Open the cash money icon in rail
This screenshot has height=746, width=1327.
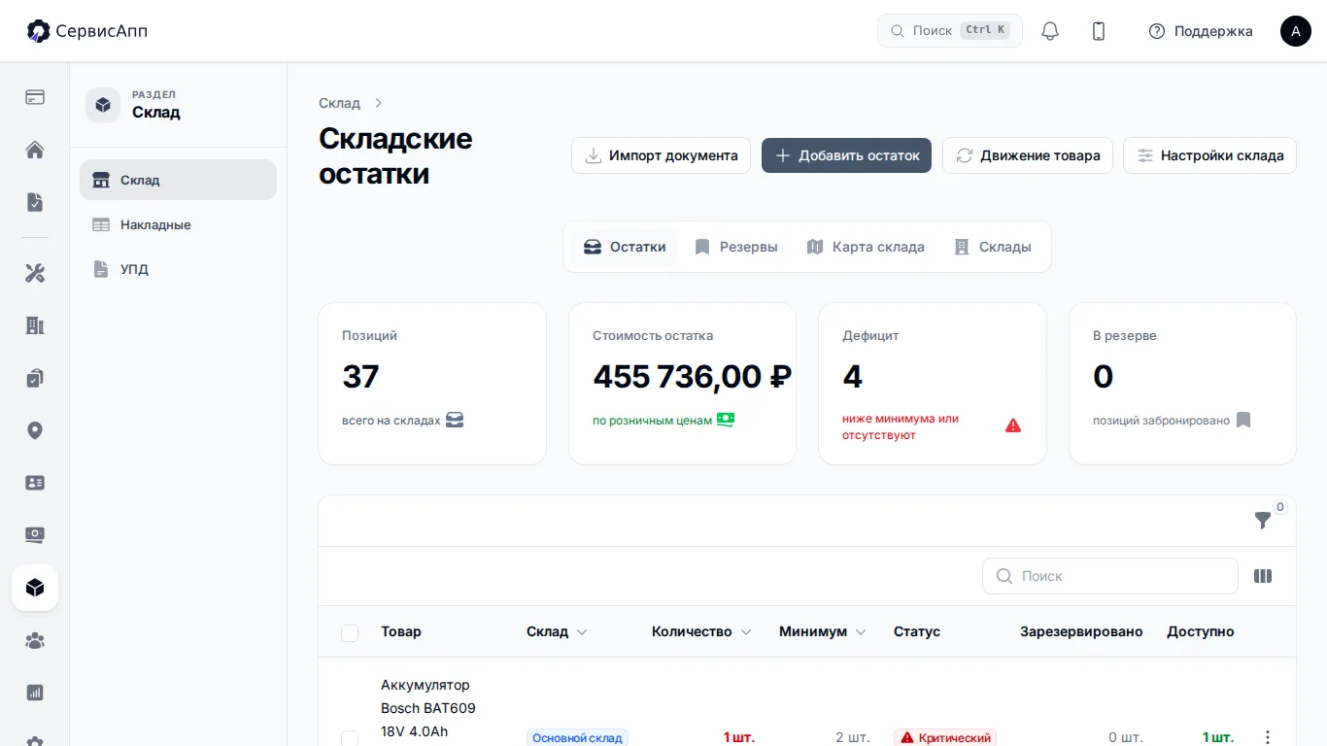click(x=35, y=535)
